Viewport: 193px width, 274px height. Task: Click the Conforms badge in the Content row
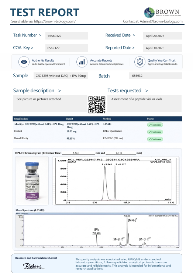155,132
